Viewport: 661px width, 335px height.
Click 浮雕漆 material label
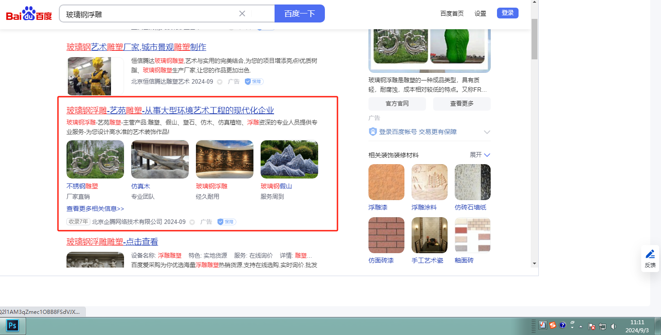(x=378, y=207)
